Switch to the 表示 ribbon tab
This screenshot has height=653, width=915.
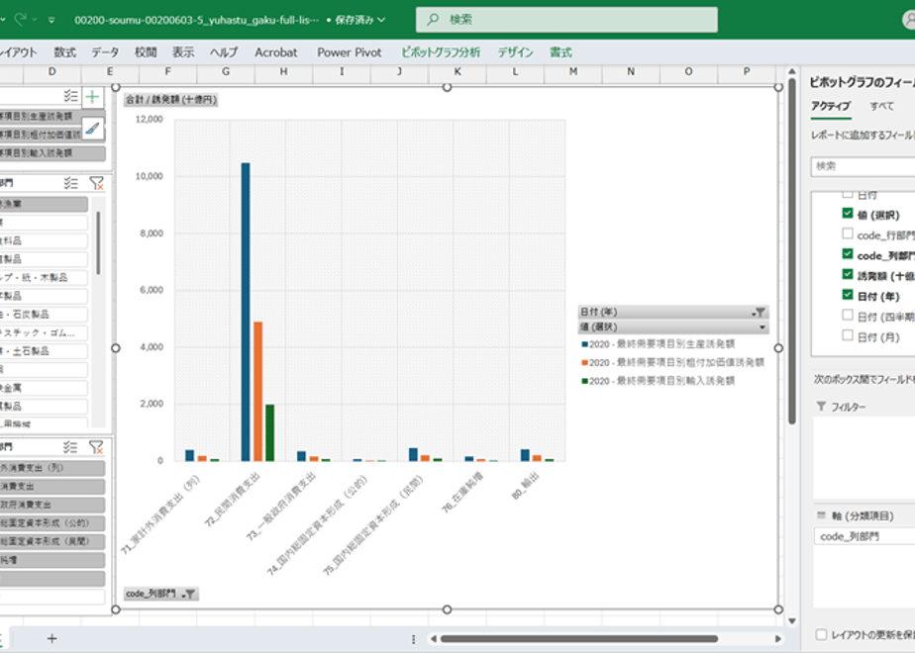point(183,52)
